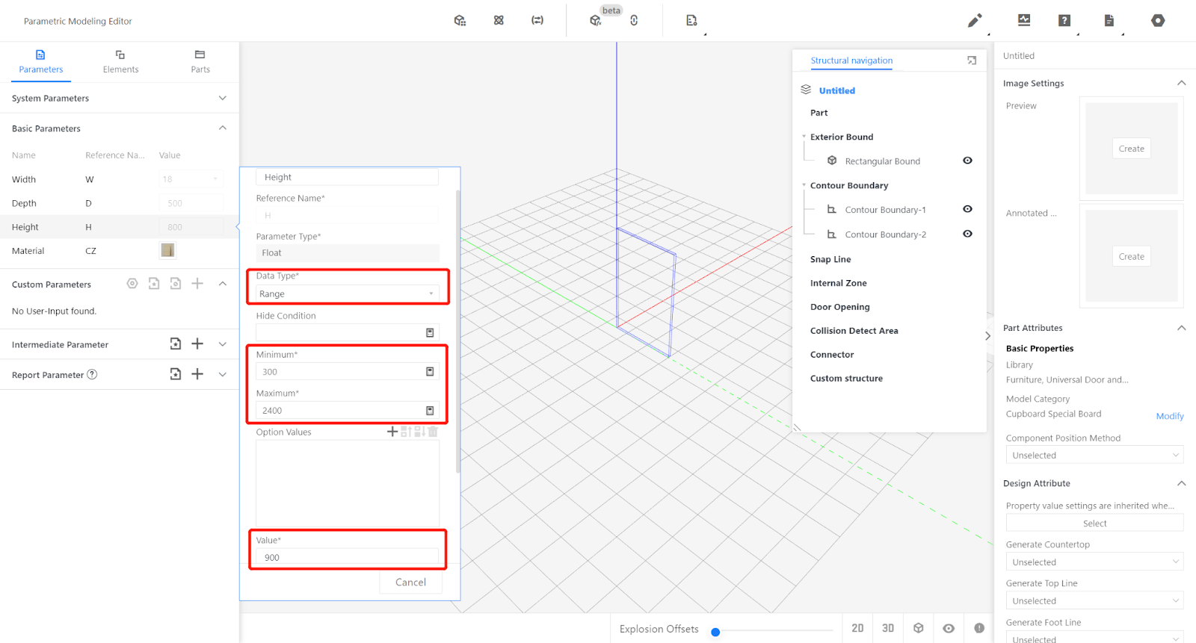The height and width of the screenshot is (643, 1196).
Task: Click the Report Parameter import icon
Action: [x=175, y=374]
